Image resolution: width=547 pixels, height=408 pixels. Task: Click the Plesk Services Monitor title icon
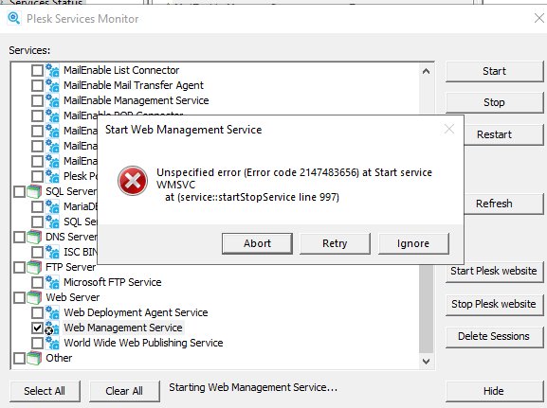[x=14, y=18]
